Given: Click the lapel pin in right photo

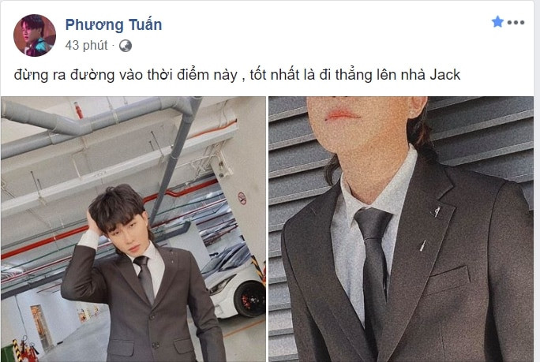Looking at the screenshot, I should pyautogui.click(x=436, y=211).
